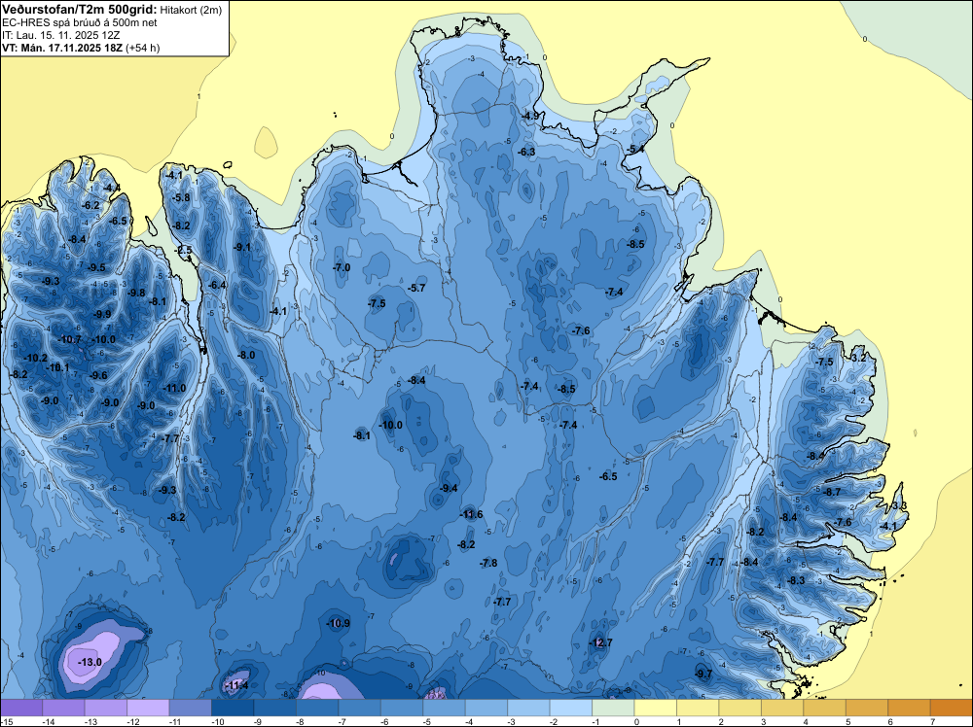Choose the light yellow legend swatch between 0 and 1
This screenshot has width=973, height=727.
coord(655,708)
